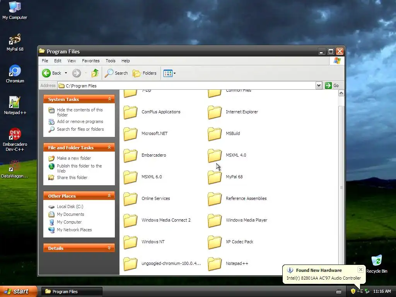Select the Windows Media Player folder
This screenshot has width=396, height=297.
coord(237,220)
